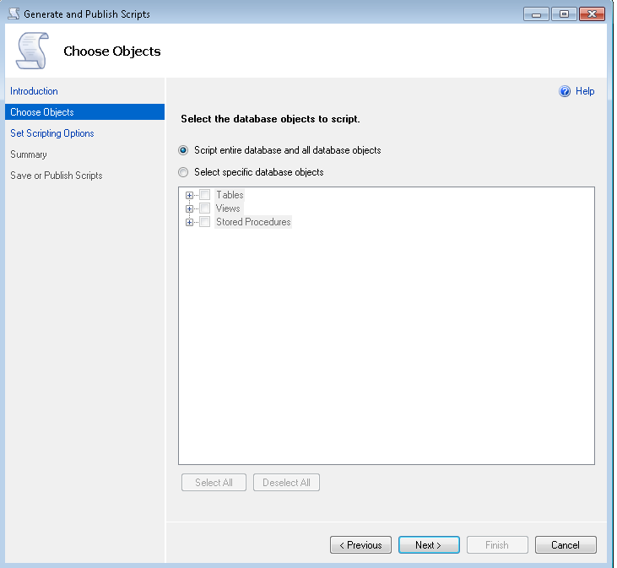Screen dimensions: 617x568
Task: Click the Next button
Action: point(429,545)
